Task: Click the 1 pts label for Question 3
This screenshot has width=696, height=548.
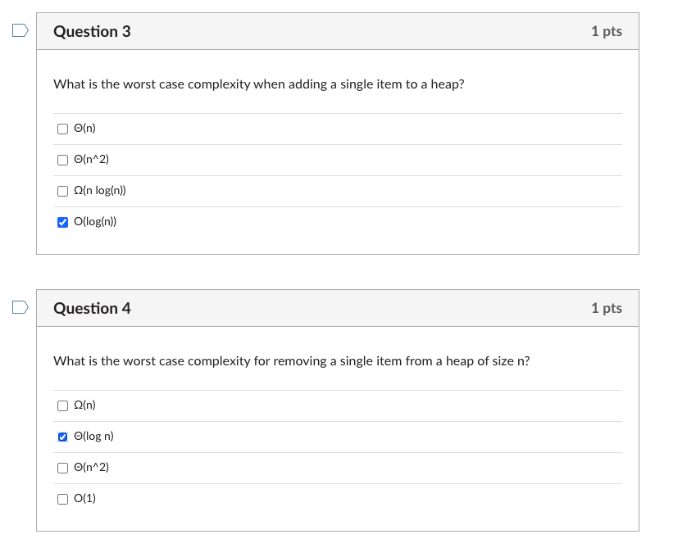Action: pos(607,31)
